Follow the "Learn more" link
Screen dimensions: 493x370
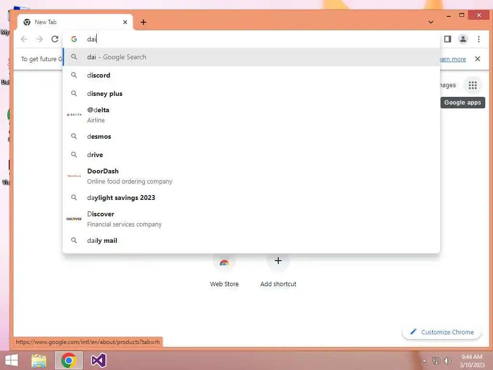tap(453, 59)
